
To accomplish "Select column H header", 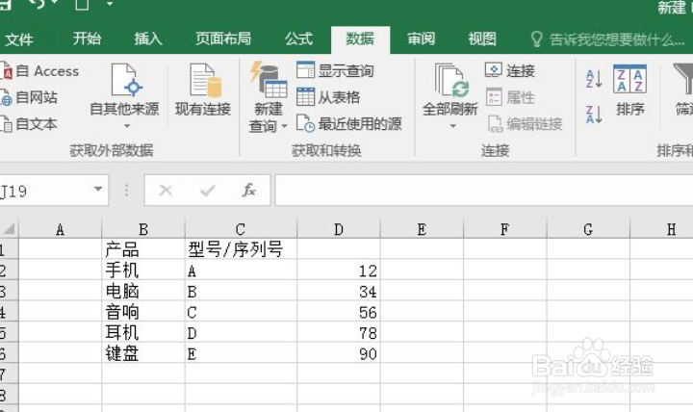I will [x=661, y=229].
